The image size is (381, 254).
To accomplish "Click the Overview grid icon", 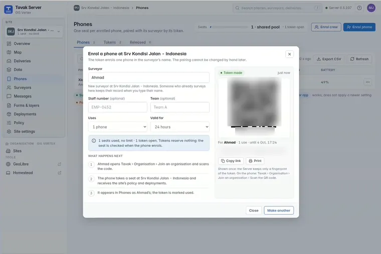I will pyautogui.click(x=9, y=43).
